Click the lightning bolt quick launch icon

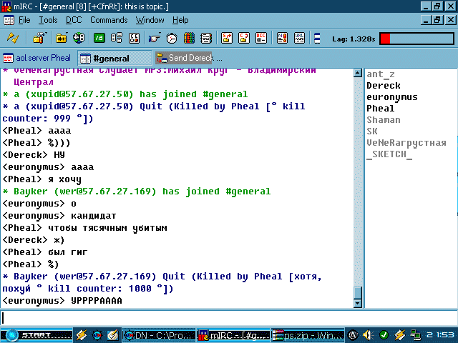82,335
